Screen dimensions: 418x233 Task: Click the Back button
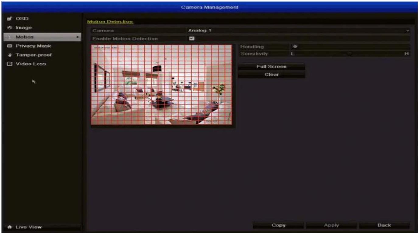click(384, 225)
